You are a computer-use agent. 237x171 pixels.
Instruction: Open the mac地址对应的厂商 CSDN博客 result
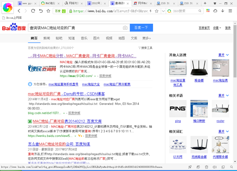(x=66, y=94)
